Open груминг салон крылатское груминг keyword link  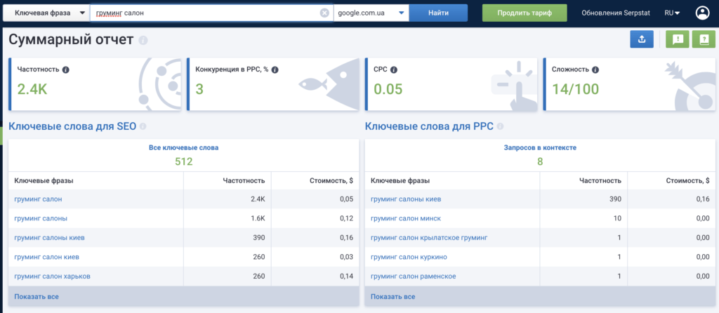click(x=429, y=238)
